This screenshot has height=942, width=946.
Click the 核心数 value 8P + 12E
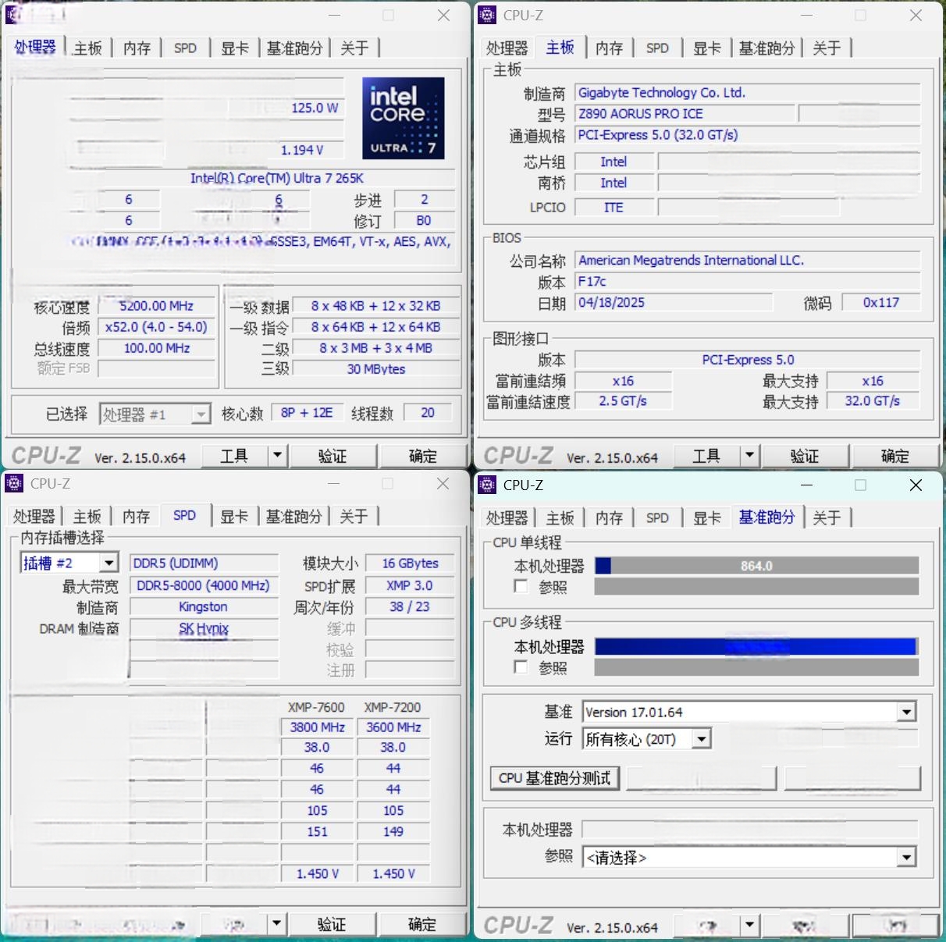click(x=307, y=413)
